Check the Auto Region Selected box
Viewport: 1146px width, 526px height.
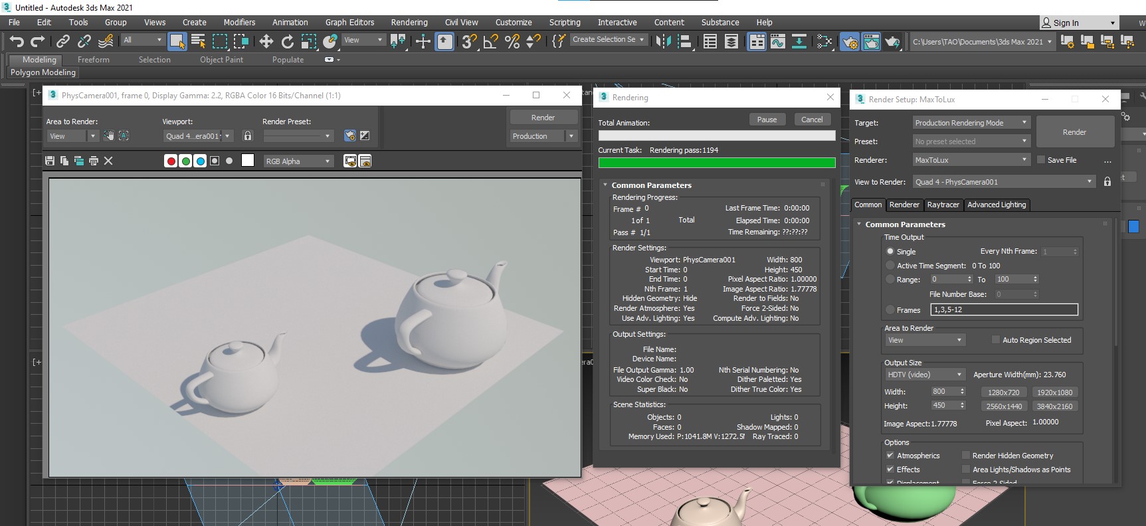(x=996, y=340)
